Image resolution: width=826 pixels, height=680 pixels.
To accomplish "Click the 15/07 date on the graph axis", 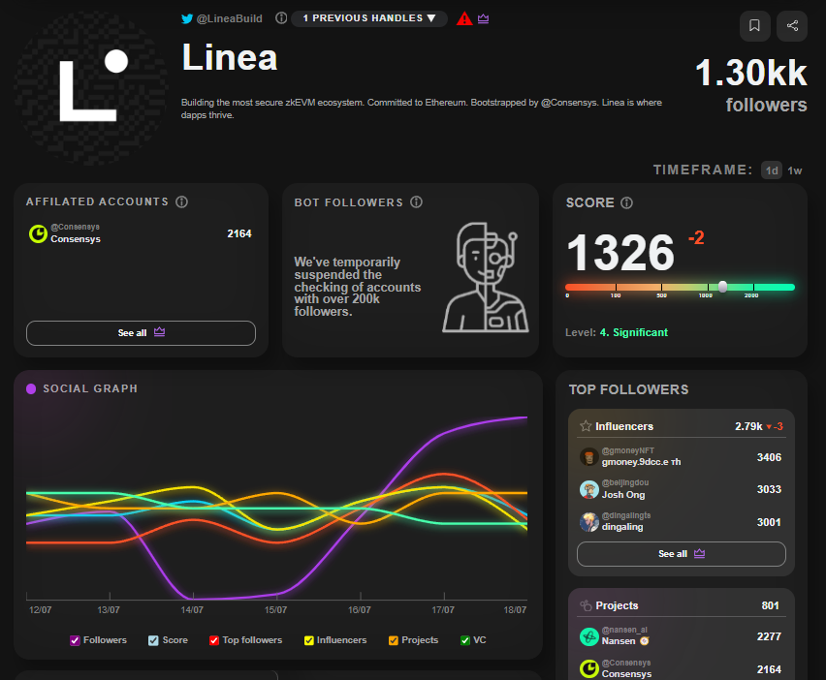I will (275, 610).
